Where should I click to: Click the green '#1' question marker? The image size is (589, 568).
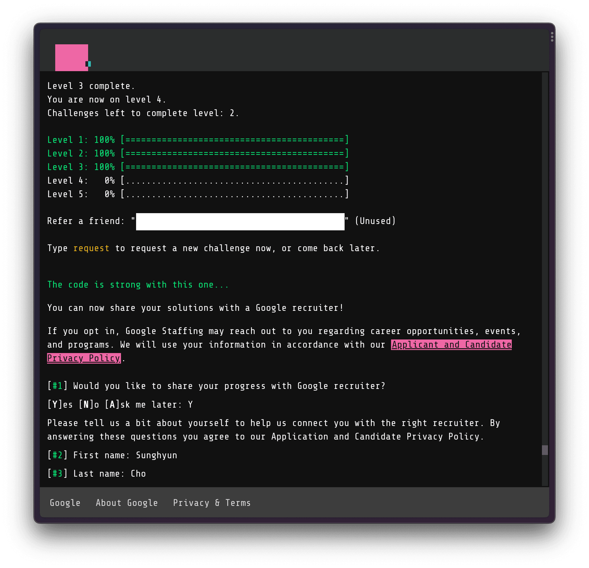coord(57,386)
